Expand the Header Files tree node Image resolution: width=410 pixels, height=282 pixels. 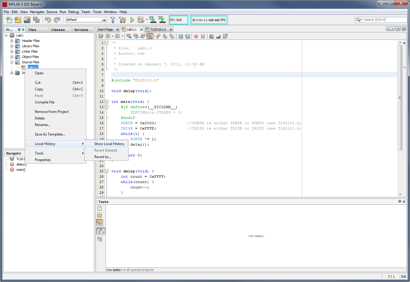[12, 41]
